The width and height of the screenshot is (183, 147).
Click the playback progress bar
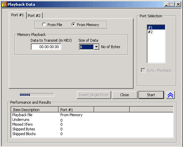pos(37,95)
